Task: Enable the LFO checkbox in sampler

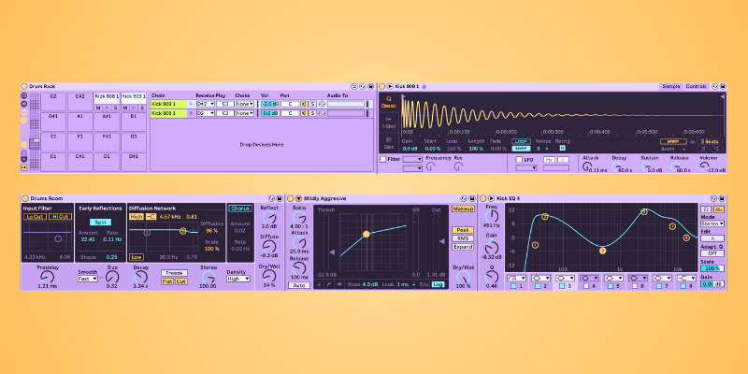Action: coord(519,160)
